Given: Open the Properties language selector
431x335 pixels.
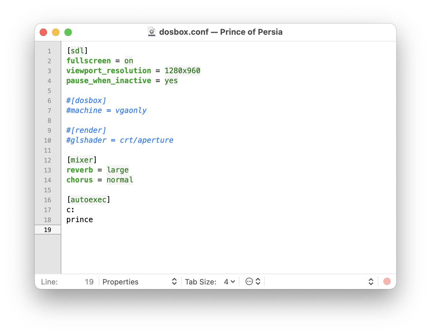Looking at the screenshot, I should (140, 282).
